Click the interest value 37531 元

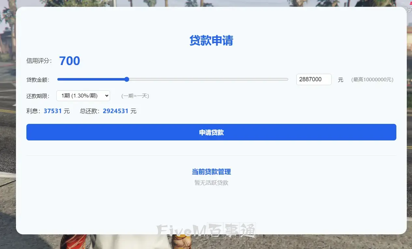tap(52, 111)
